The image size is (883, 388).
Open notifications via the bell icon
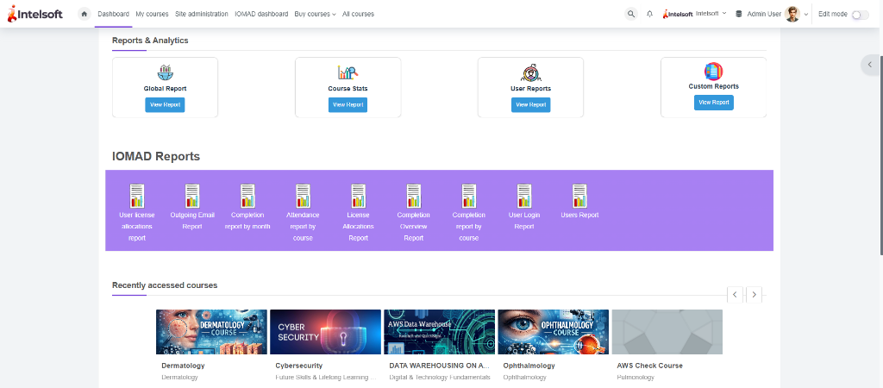(x=649, y=14)
